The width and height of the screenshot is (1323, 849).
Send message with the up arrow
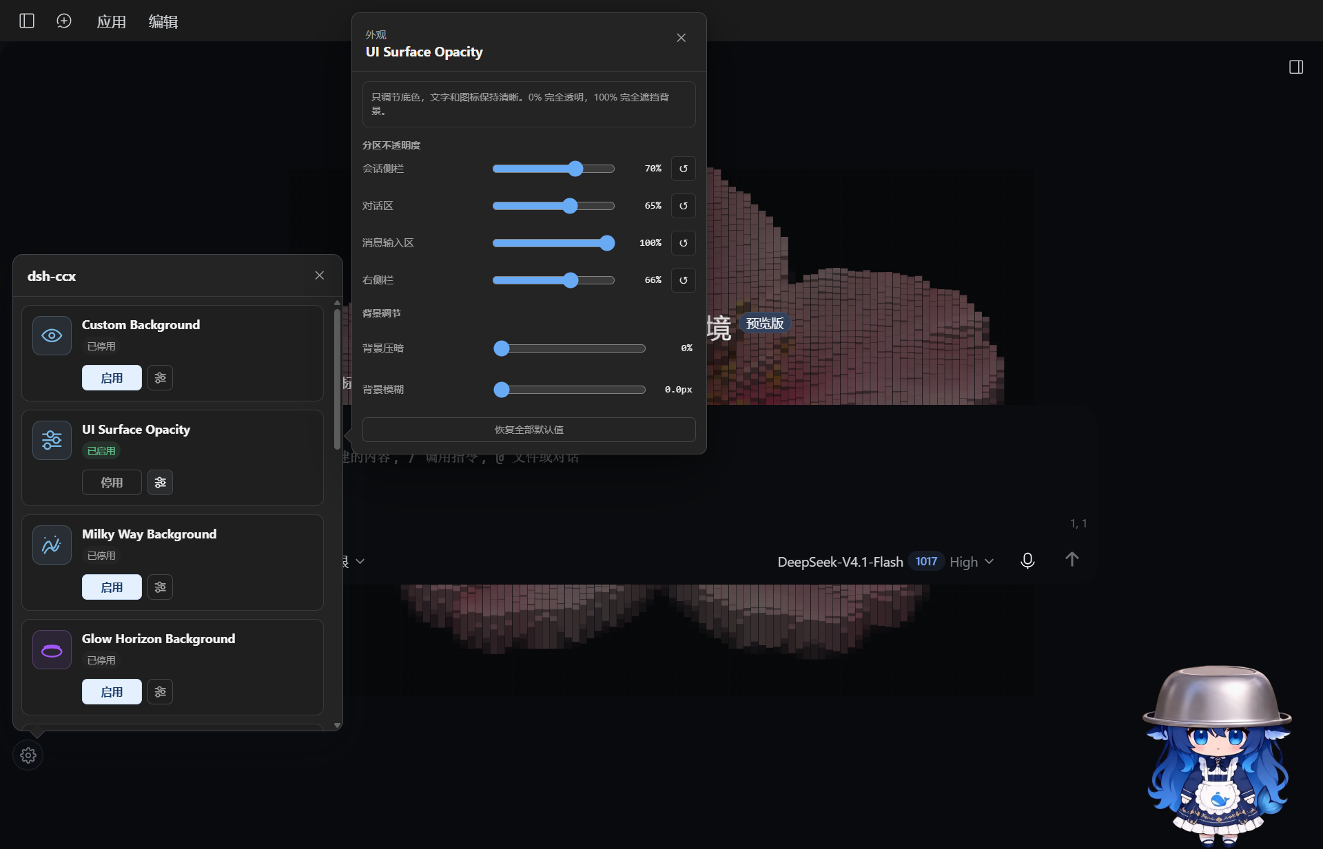click(x=1071, y=559)
